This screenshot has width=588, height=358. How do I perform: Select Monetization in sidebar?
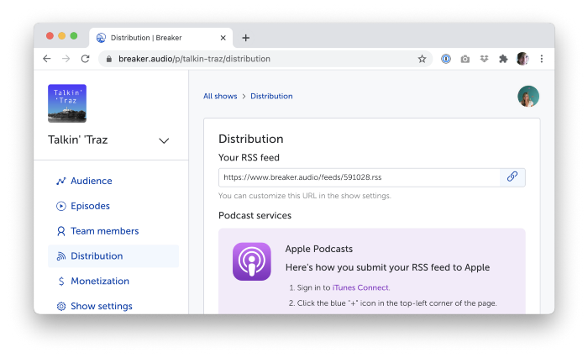click(99, 282)
